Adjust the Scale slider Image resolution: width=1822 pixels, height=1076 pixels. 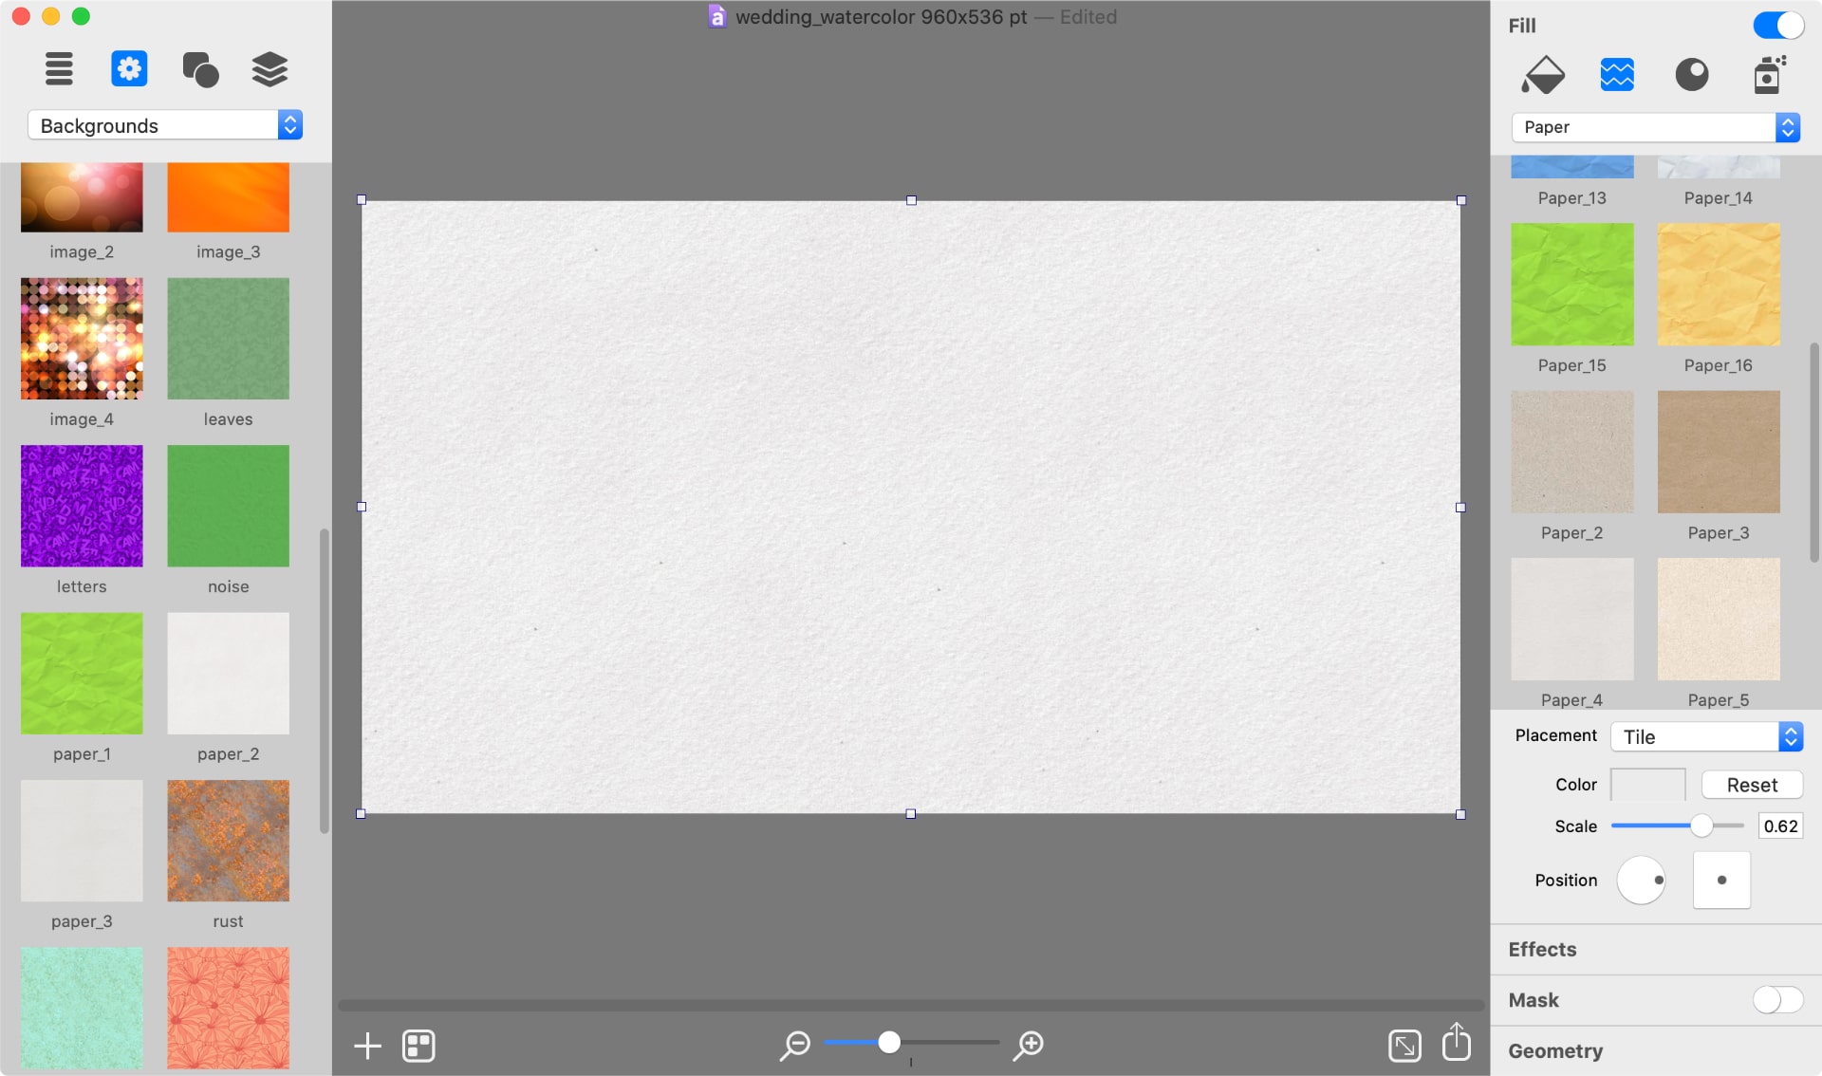(x=1703, y=826)
